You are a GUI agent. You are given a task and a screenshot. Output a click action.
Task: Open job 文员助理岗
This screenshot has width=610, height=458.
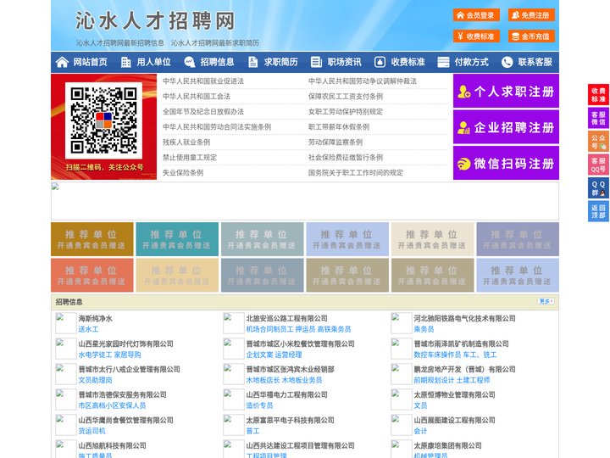(95, 380)
